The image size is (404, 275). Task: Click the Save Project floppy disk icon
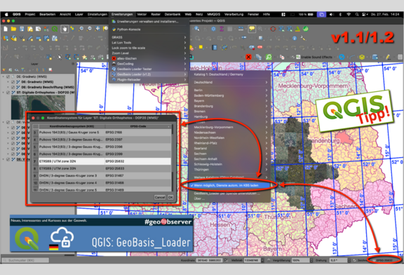tap(22, 29)
